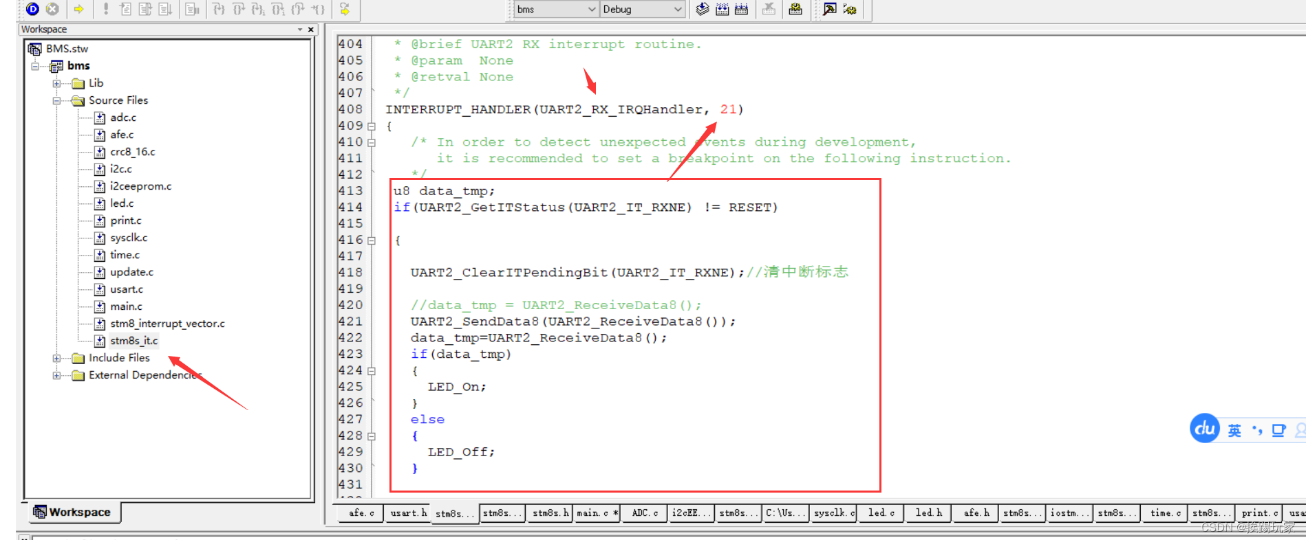Select i2ceeprom.c in the workspace tree
This screenshot has width=1306, height=540.
(140, 186)
